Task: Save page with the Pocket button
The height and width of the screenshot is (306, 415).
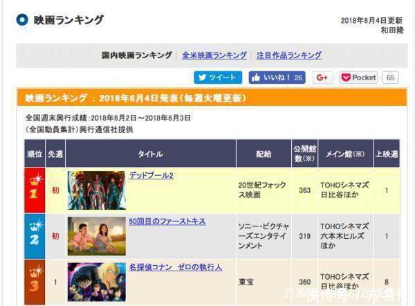Action: pyautogui.click(x=358, y=78)
